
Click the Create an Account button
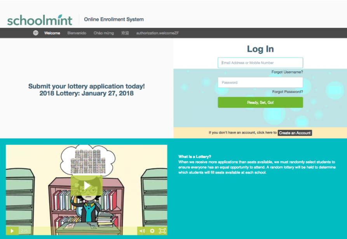click(x=295, y=133)
